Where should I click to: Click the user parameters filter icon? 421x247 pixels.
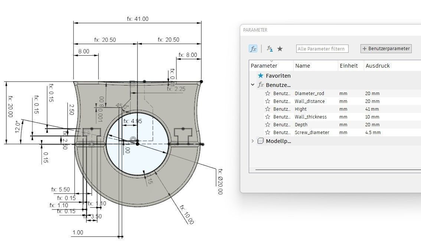(270, 49)
